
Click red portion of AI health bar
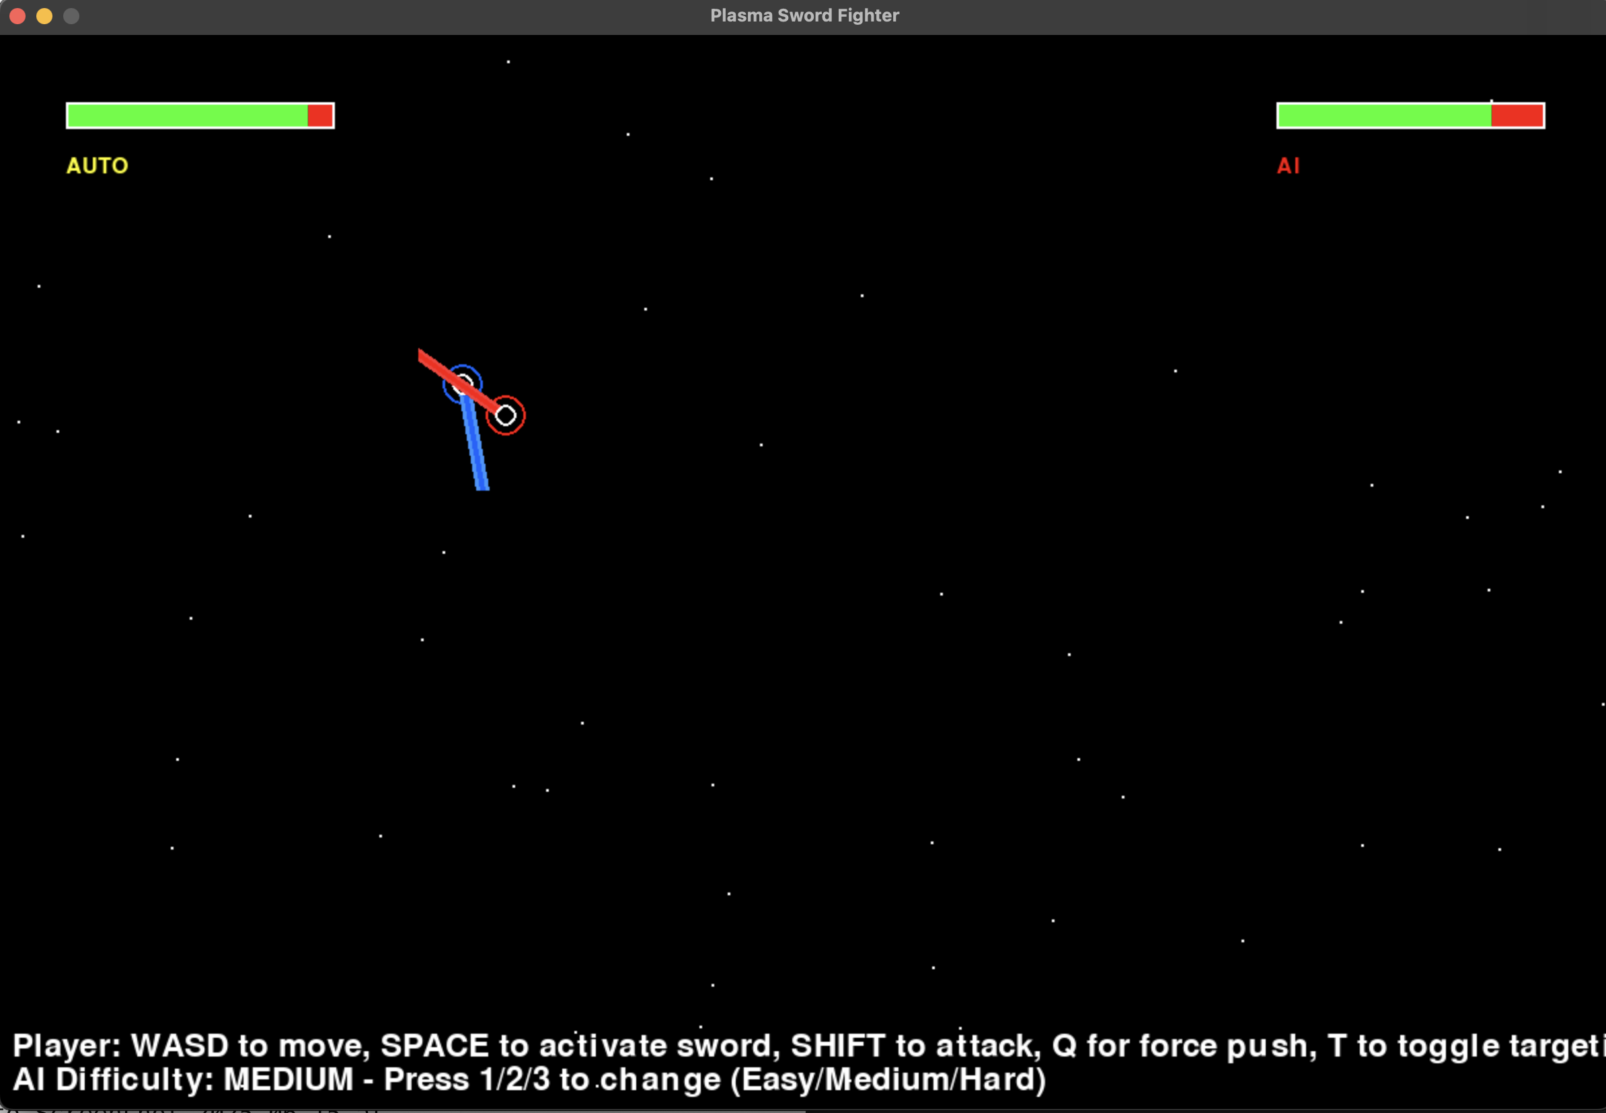[x=1517, y=116]
